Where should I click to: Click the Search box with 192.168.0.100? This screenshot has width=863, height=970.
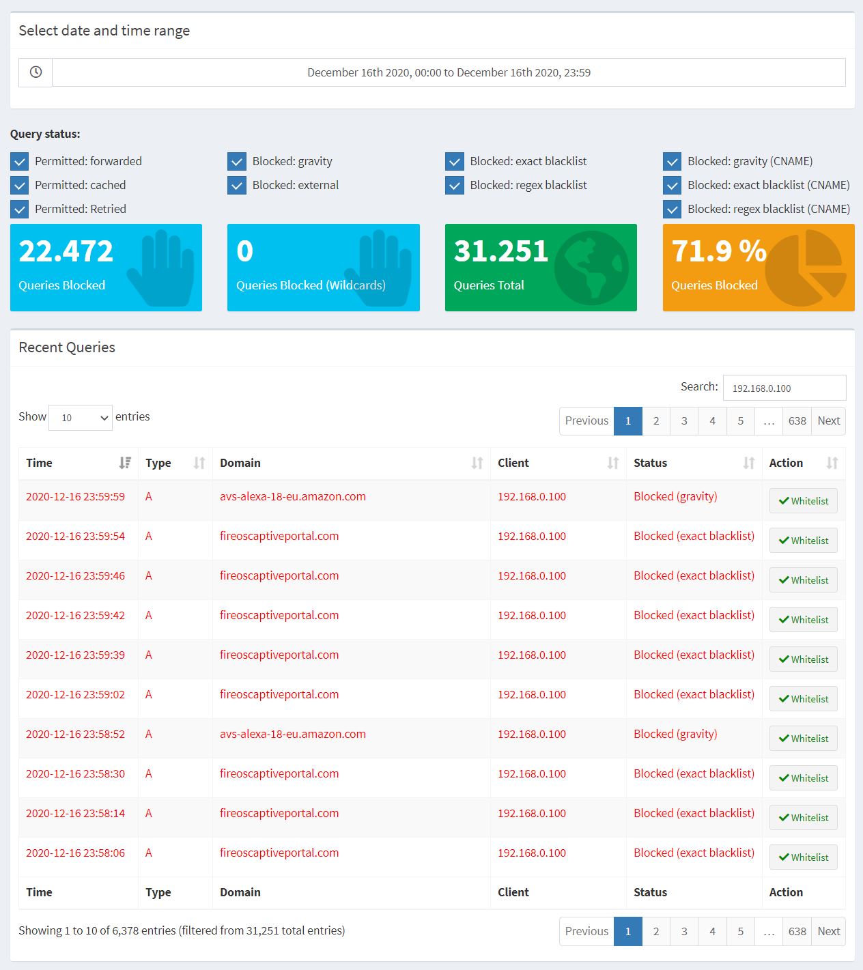coord(784,388)
